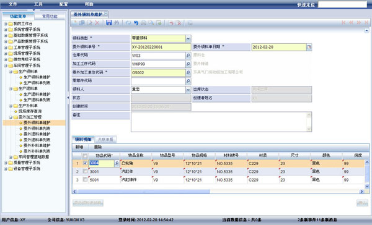
Task: Click lookup icon beside 仓库代码 W03
Action: [188, 56]
